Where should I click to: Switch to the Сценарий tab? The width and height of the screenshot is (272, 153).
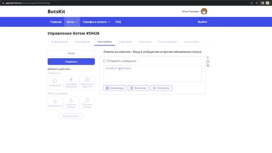click(125, 42)
